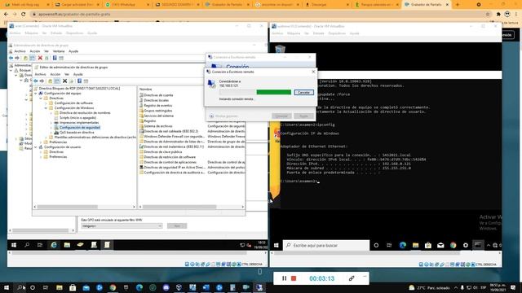Open the weather widget showing 27°C
The height and width of the screenshot is (293, 522).
[430, 287]
